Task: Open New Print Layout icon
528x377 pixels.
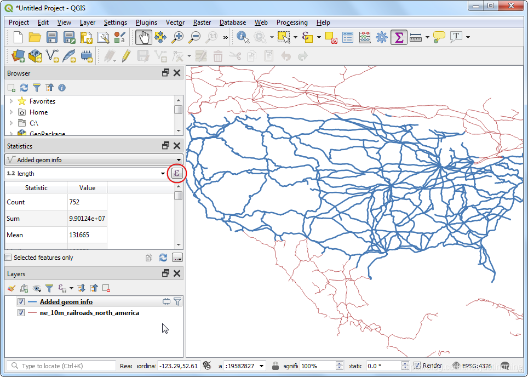Action: 86,37
